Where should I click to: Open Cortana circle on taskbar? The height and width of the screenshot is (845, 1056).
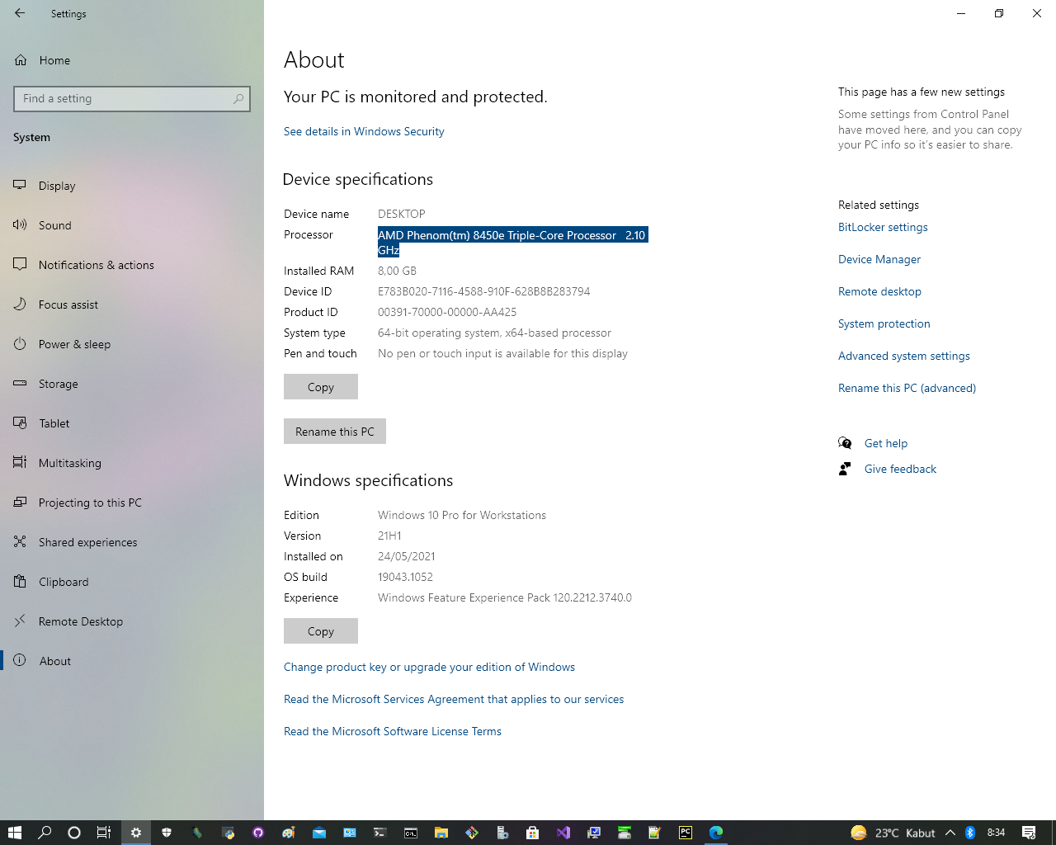[x=74, y=833]
